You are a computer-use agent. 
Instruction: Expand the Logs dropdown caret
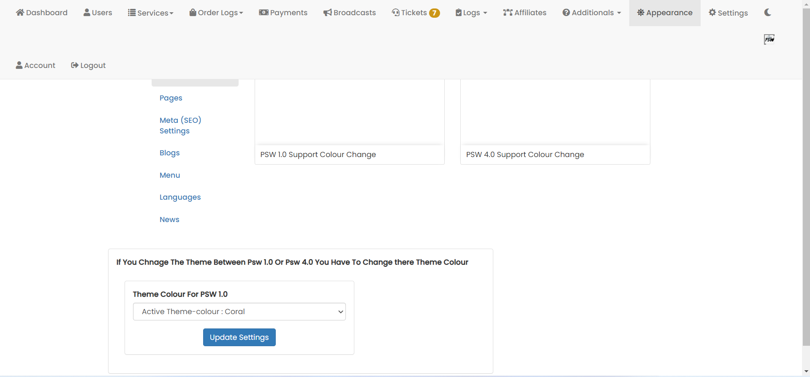click(485, 13)
